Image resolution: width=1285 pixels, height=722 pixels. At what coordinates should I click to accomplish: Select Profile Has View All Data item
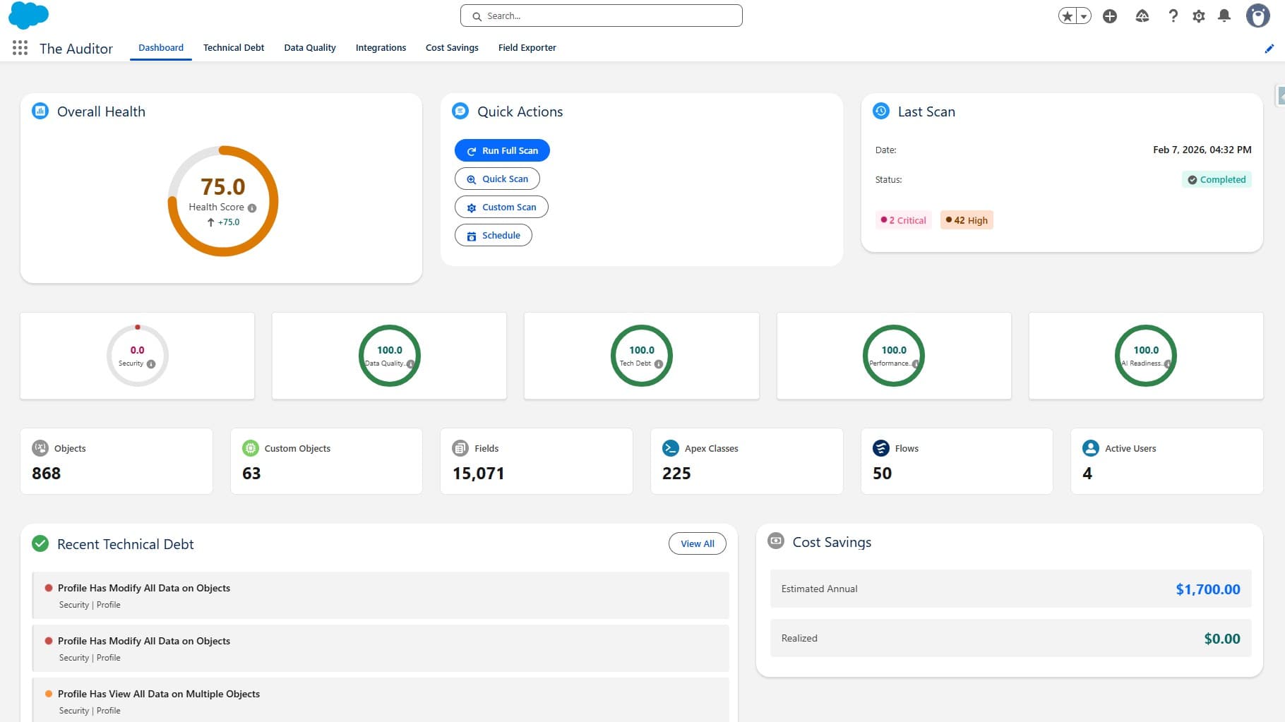click(381, 699)
